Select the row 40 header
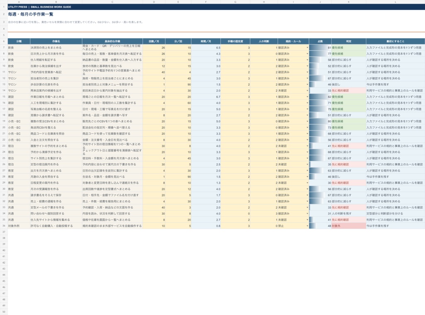This screenshot has width=425, height=315. point(4,251)
